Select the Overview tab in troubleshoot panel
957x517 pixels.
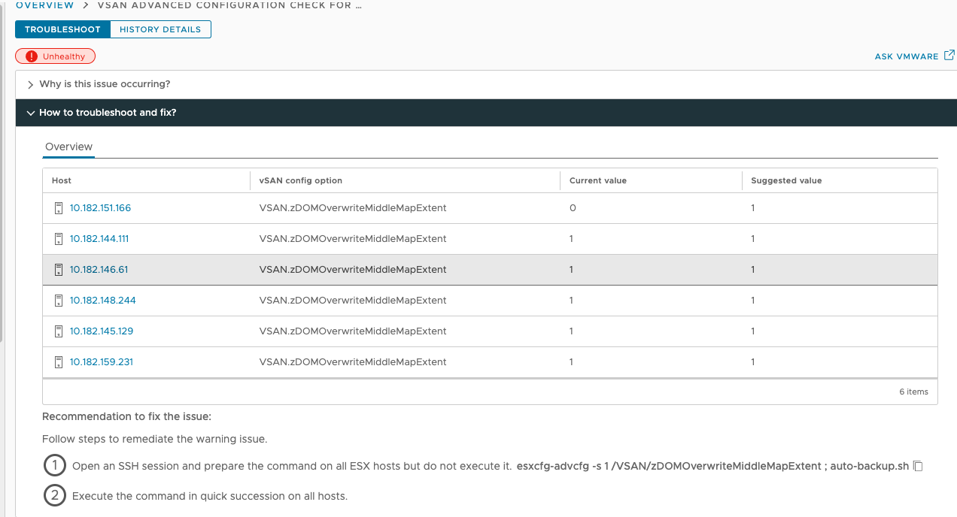point(68,147)
